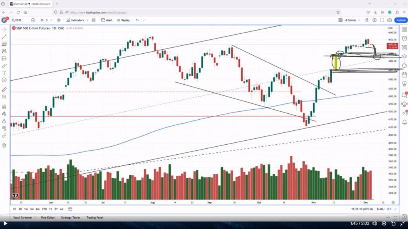Toggle hide all drawings eye icon
The image size is (408, 229).
[x=4, y=128]
